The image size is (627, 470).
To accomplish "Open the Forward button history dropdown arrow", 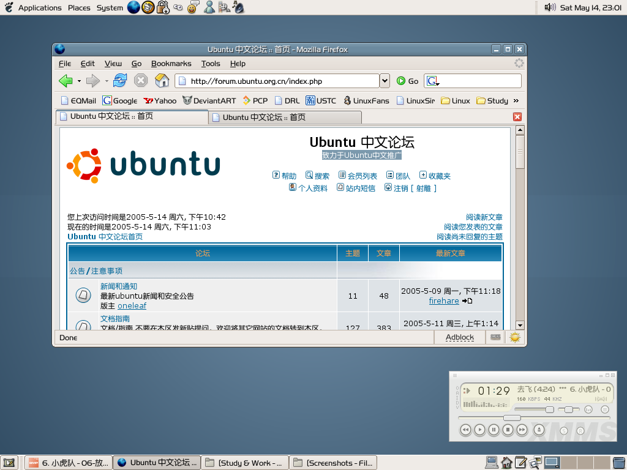I will pyautogui.click(x=107, y=81).
